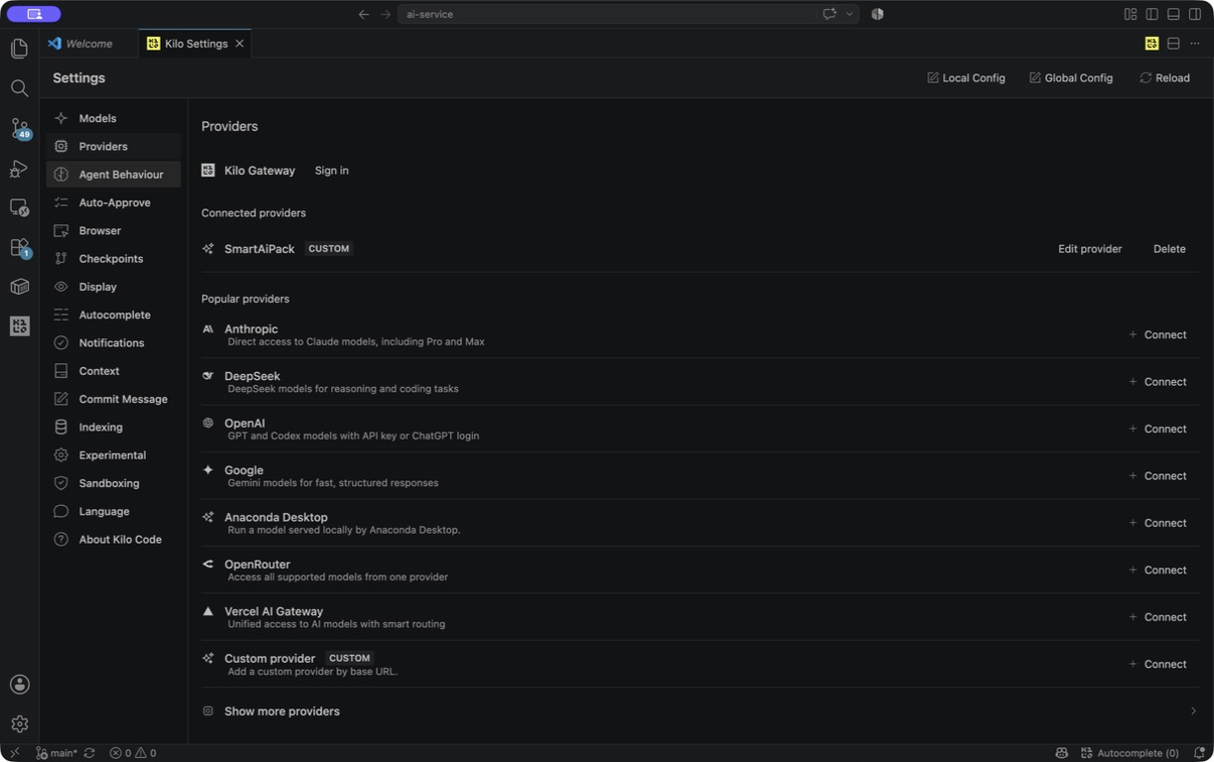Open Local Config
The height and width of the screenshot is (762, 1214).
click(966, 77)
